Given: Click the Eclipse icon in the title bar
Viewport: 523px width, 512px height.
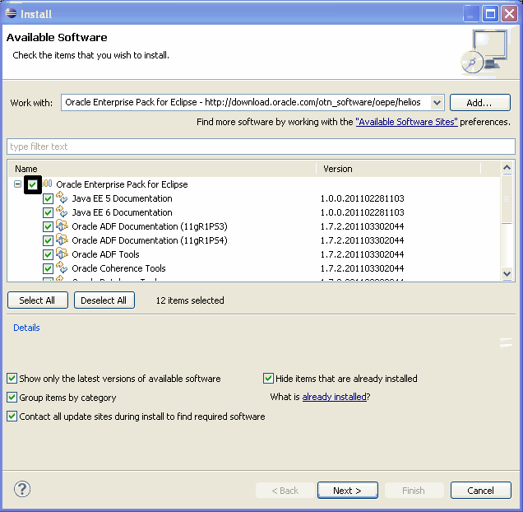Looking at the screenshot, I should 10,13.
